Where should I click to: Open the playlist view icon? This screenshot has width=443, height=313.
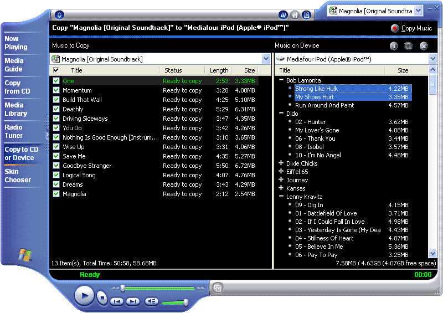click(306, 15)
